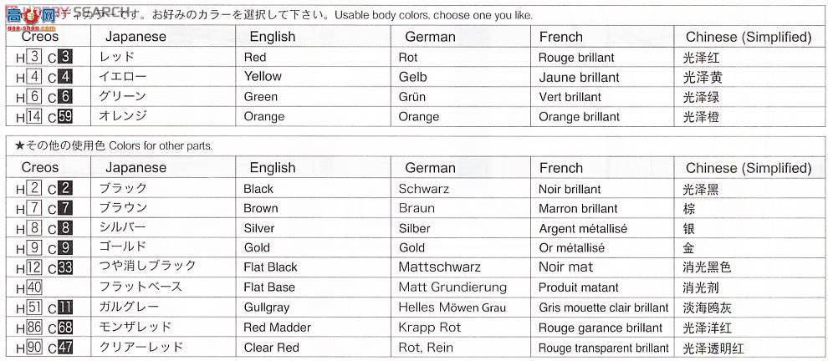Image resolution: width=828 pixels, height=361 pixels.
Task: Click the Japanese text for Gullgray row
Action: (128, 308)
